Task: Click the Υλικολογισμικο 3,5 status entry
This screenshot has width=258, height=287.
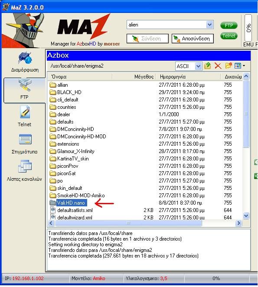Action: 147,278
